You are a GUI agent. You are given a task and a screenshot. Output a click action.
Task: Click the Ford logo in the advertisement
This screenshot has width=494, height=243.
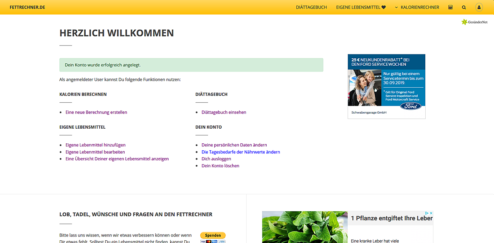pos(411,105)
